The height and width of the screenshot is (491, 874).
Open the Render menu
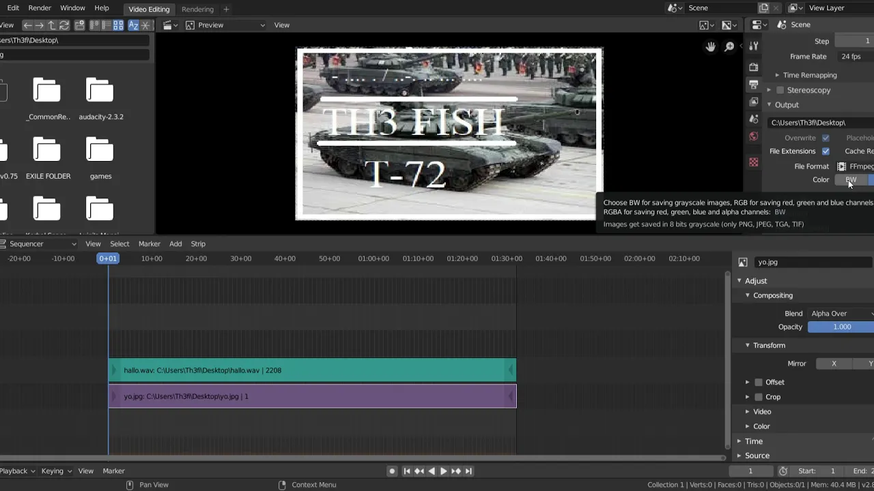(40, 8)
